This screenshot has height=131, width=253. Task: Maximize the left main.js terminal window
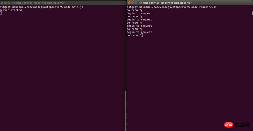coord(9,3)
